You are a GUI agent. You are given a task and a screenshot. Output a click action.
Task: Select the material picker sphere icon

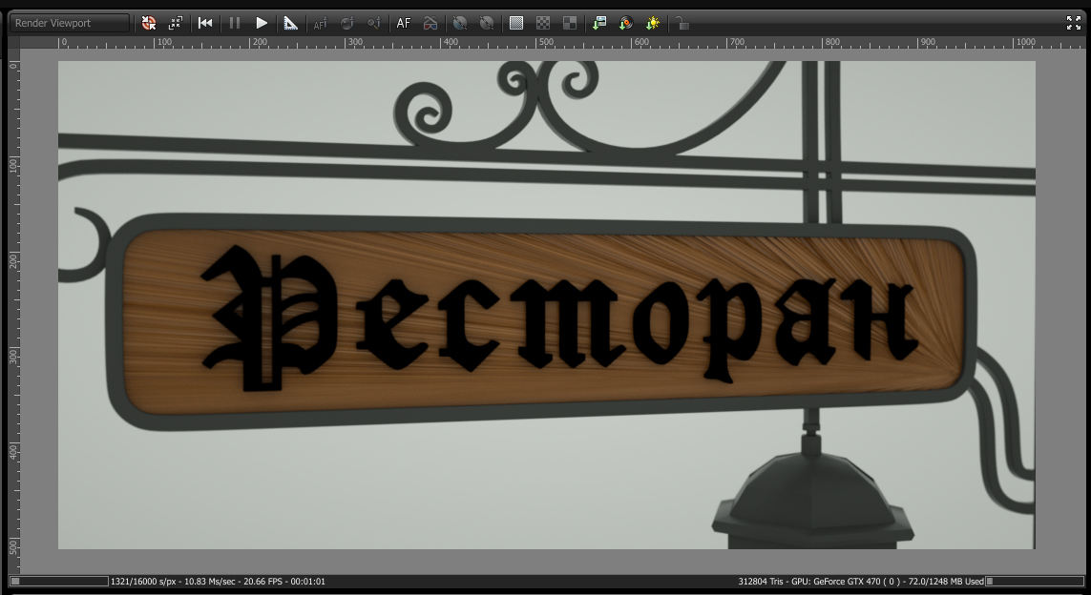[x=347, y=23]
